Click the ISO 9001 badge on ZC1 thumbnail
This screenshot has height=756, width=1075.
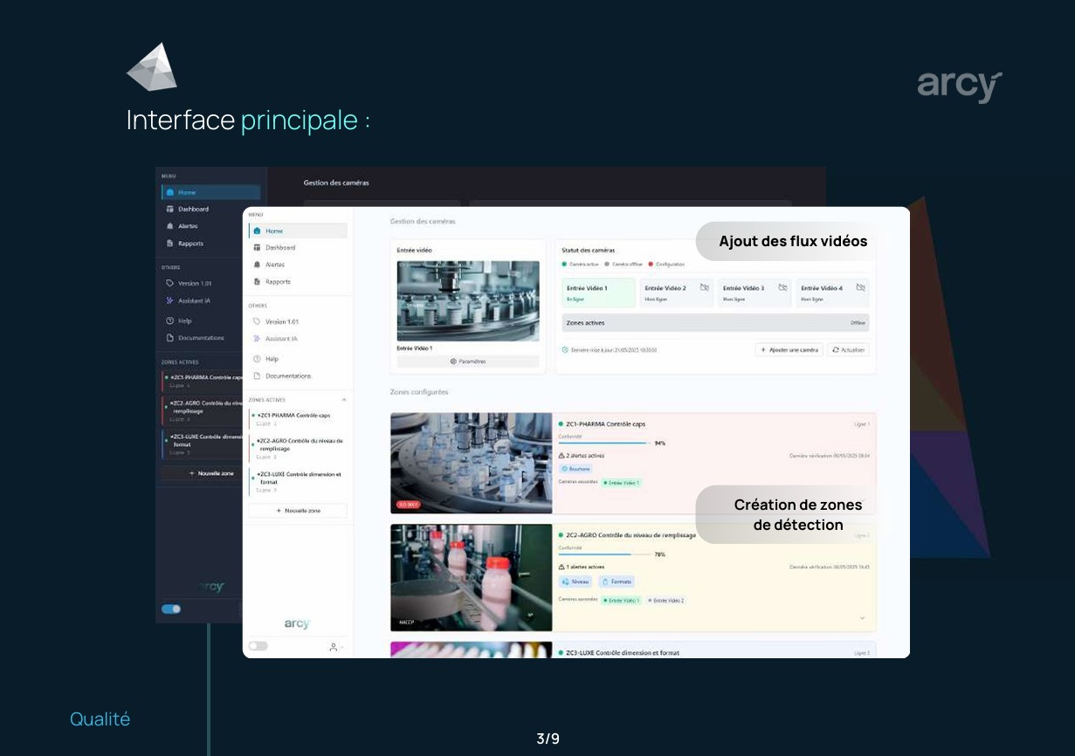point(408,505)
